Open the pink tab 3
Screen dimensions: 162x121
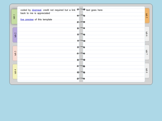tap(15, 53)
